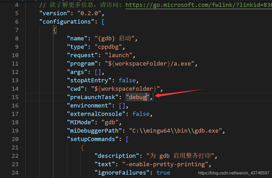Click the "miDebuggerPath" key
Screen dimensions: 272x178
tap(94, 131)
